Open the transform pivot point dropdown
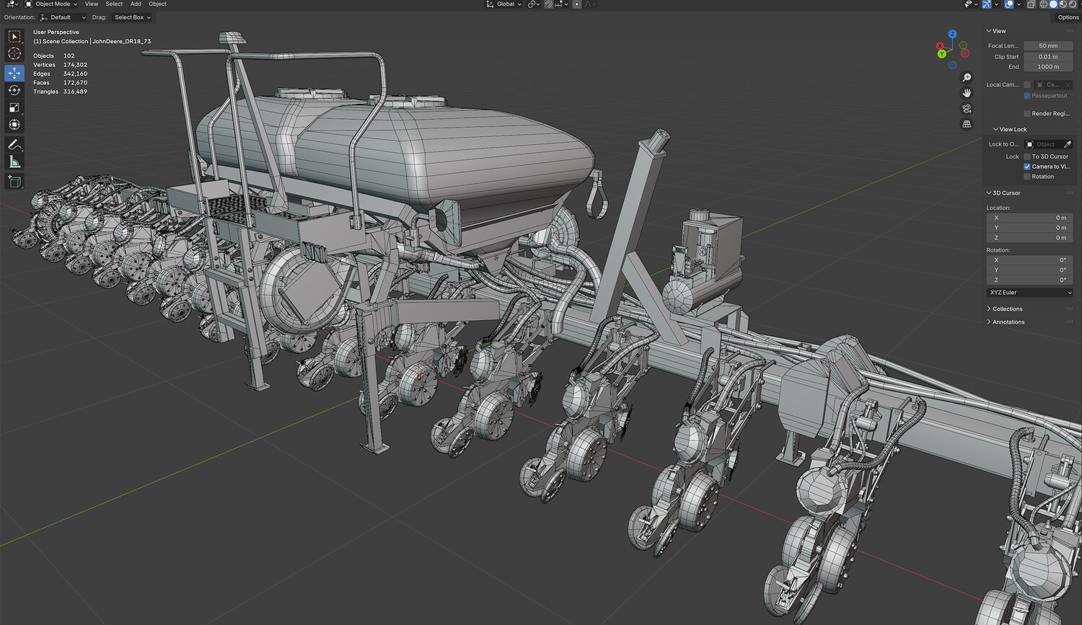1082x625 pixels. pyautogui.click(x=534, y=4)
